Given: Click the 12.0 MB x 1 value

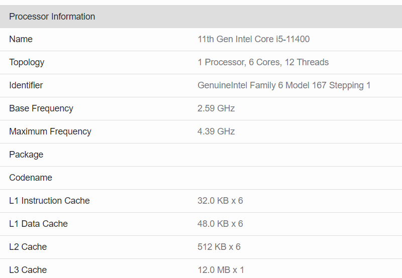Looking at the screenshot, I should (x=221, y=270).
